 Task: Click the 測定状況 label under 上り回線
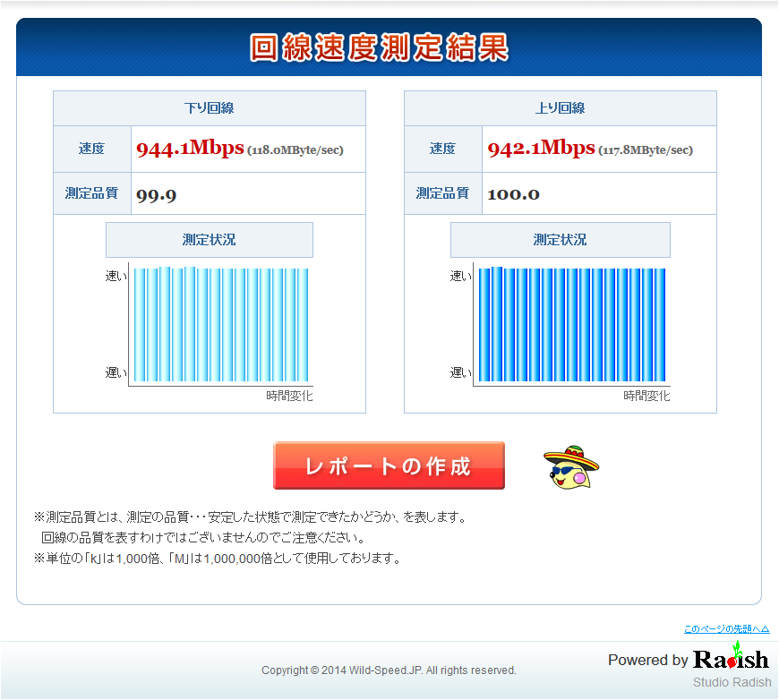560,240
